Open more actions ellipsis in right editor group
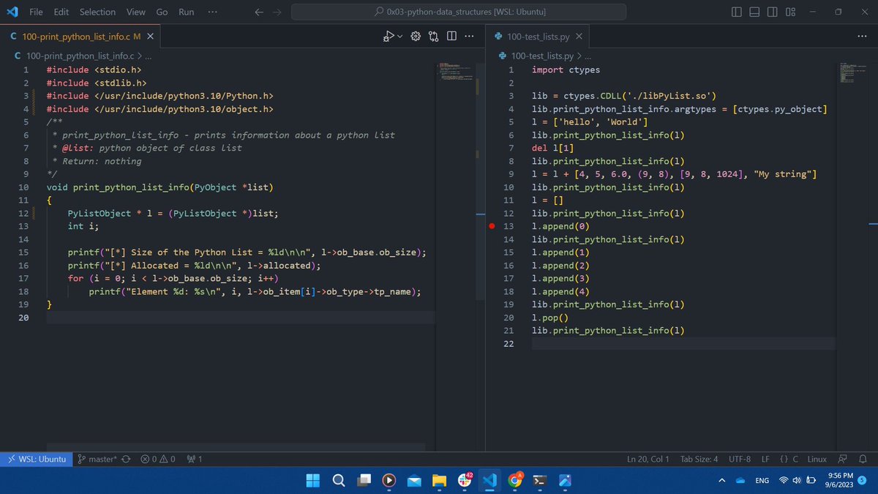The height and width of the screenshot is (494, 878). (x=861, y=37)
